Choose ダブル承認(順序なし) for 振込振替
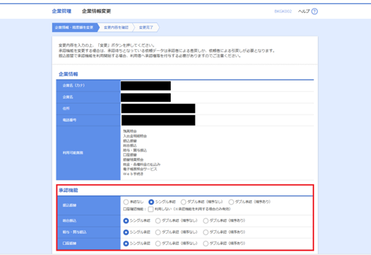The width and height of the screenshot is (371, 255). [x=183, y=202]
